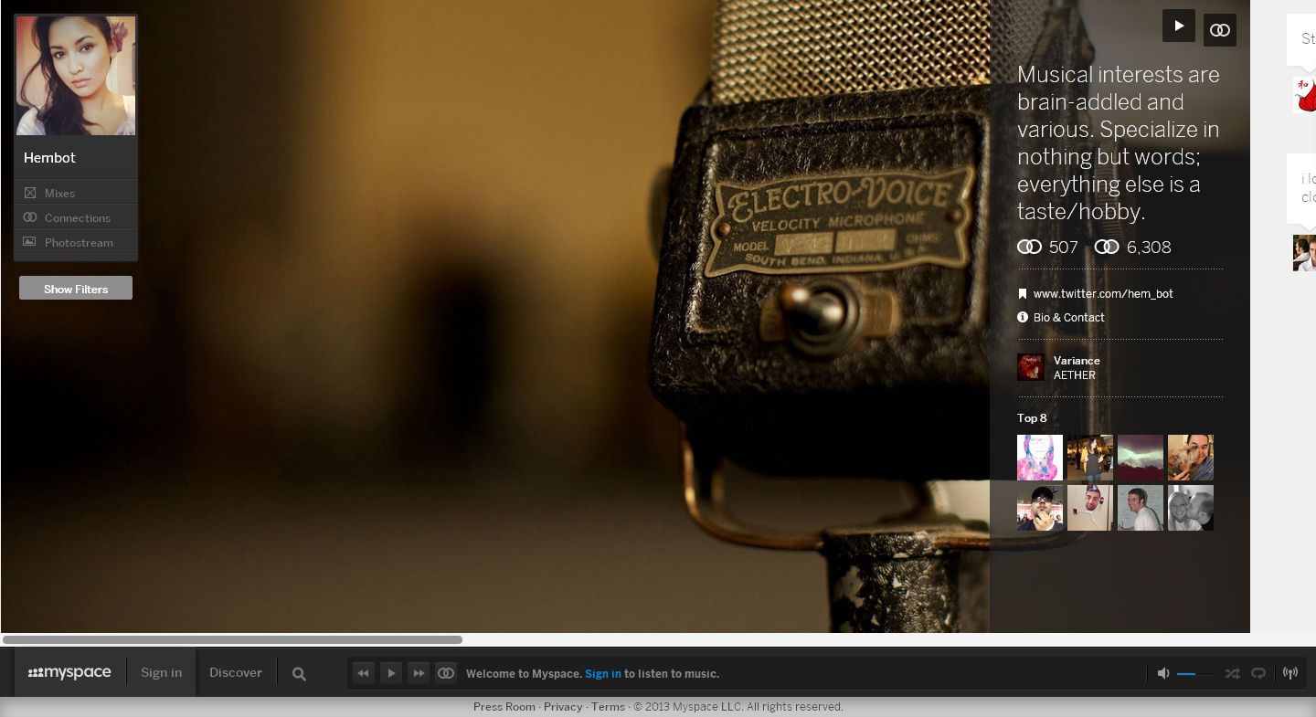This screenshot has height=717, width=1316.
Task: Open search with the magnifier icon
Action: coord(299,674)
